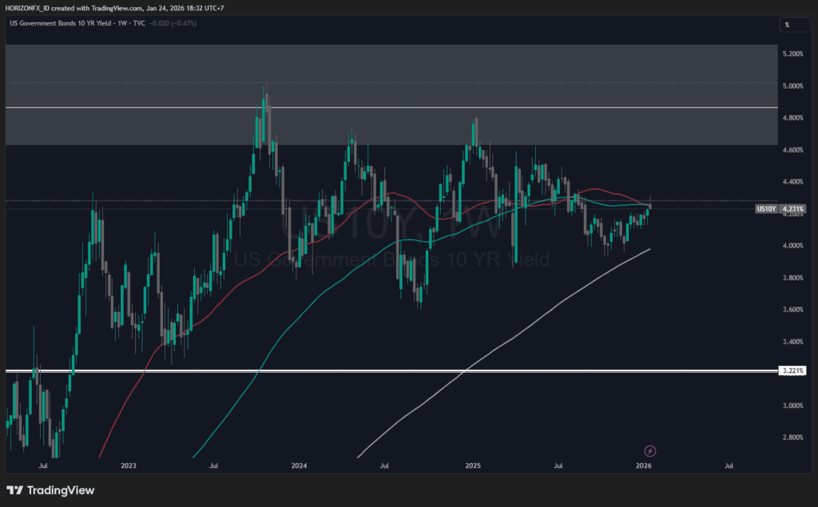Click the 5.200% level on price axis

794,53
